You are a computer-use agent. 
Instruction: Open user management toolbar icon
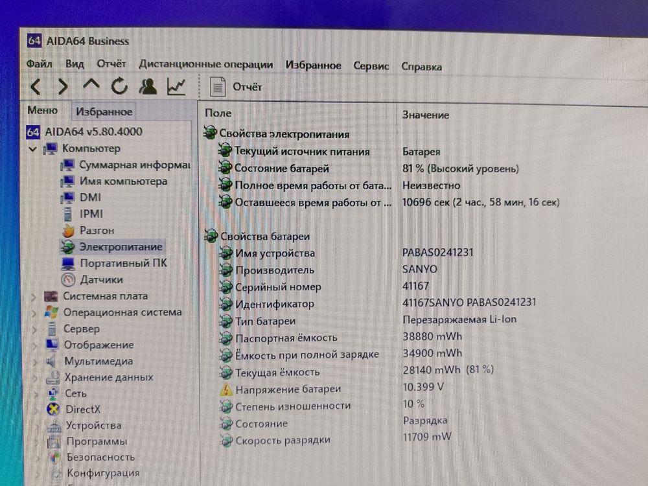(x=148, y=86)
